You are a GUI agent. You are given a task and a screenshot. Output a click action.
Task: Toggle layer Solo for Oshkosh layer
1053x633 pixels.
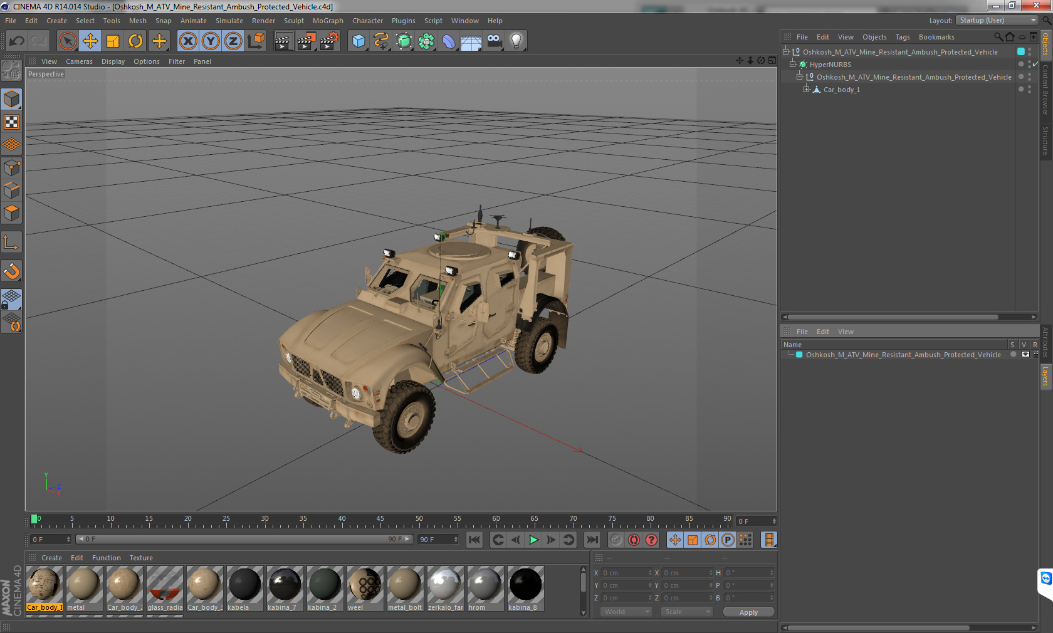1013,355
